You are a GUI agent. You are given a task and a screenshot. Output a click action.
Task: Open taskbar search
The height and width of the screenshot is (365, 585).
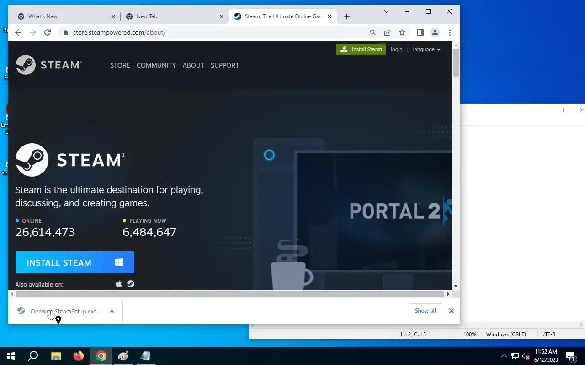tap(33, 356)
